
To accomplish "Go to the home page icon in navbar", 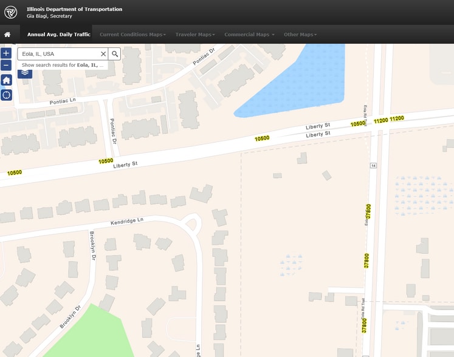I will (7, 35).
